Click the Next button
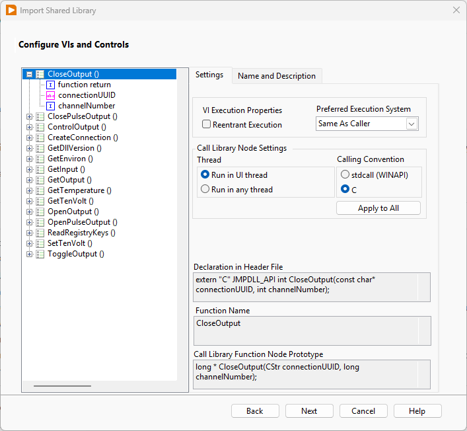Screen dimensions: 467x431 [309, 411]
